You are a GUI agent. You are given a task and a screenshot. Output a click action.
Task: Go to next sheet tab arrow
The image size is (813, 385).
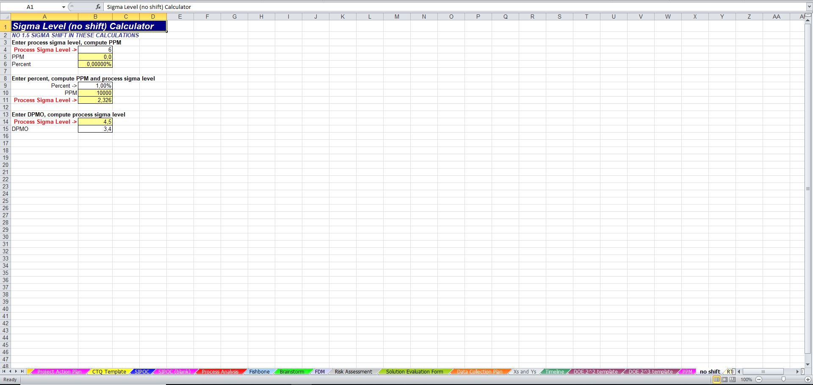[x=16, y=371]
